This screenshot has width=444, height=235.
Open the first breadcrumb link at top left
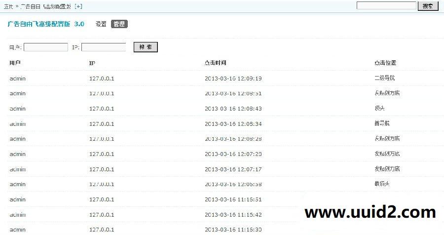point(9,6)
